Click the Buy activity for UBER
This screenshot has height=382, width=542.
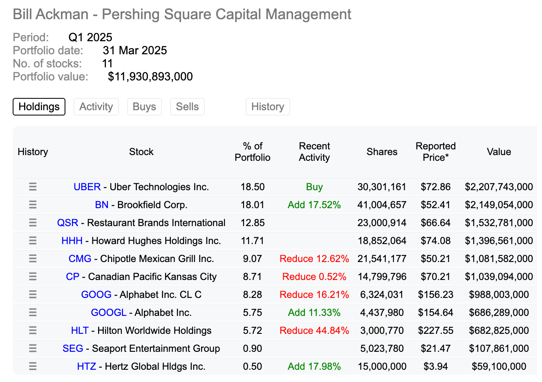click(x=314, y=187)
